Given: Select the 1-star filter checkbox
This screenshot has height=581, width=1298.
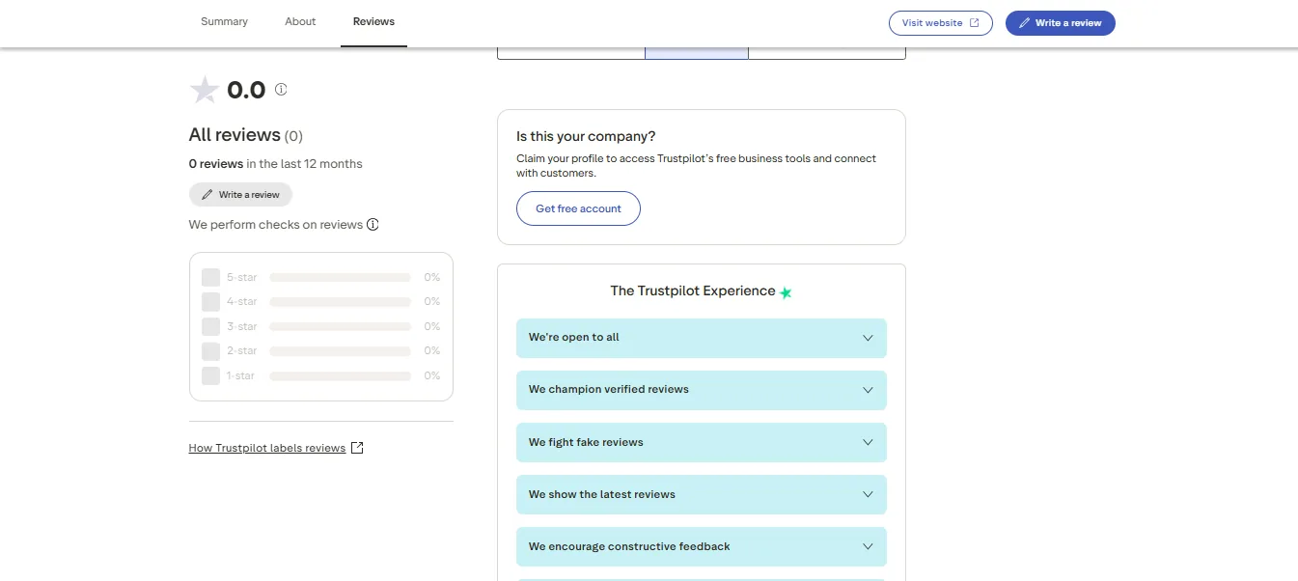Looking at the screenshot, I should tap(210, 375).
